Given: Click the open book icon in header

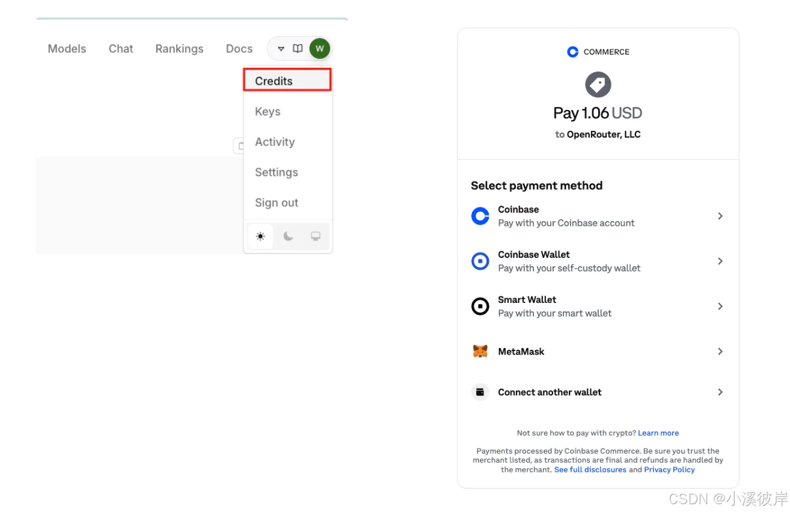Looking at the screenshot, I should tap(298, 49).
